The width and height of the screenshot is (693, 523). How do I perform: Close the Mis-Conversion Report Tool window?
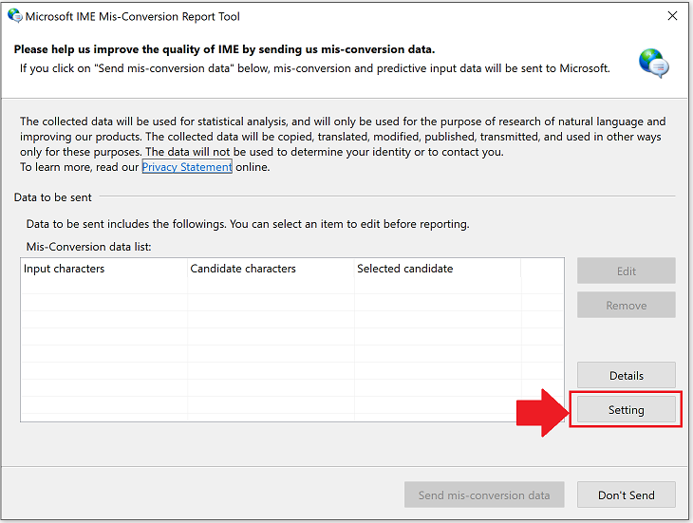(x=672, y=16)
